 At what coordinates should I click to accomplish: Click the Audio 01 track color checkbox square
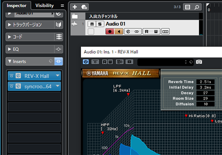click(91, 31)
